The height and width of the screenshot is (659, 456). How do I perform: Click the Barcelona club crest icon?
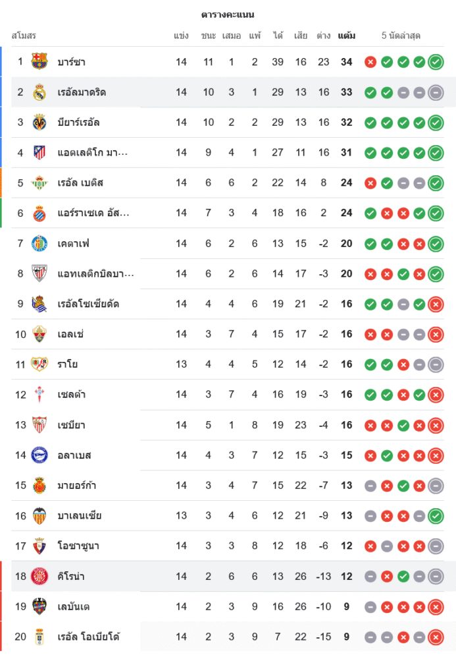click(39, 62)
